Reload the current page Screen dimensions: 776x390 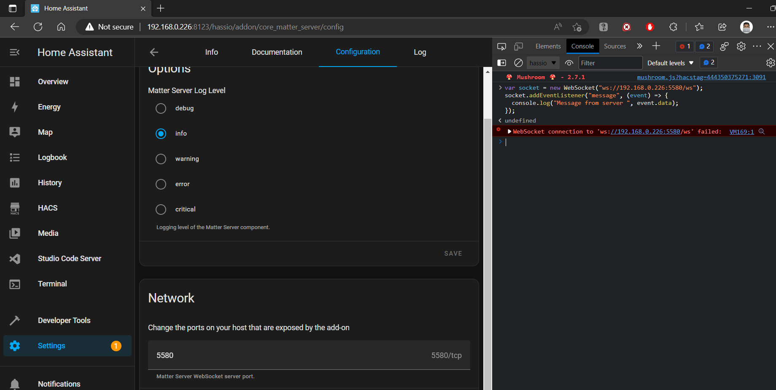pyautogui.click(x=38, y=27)
